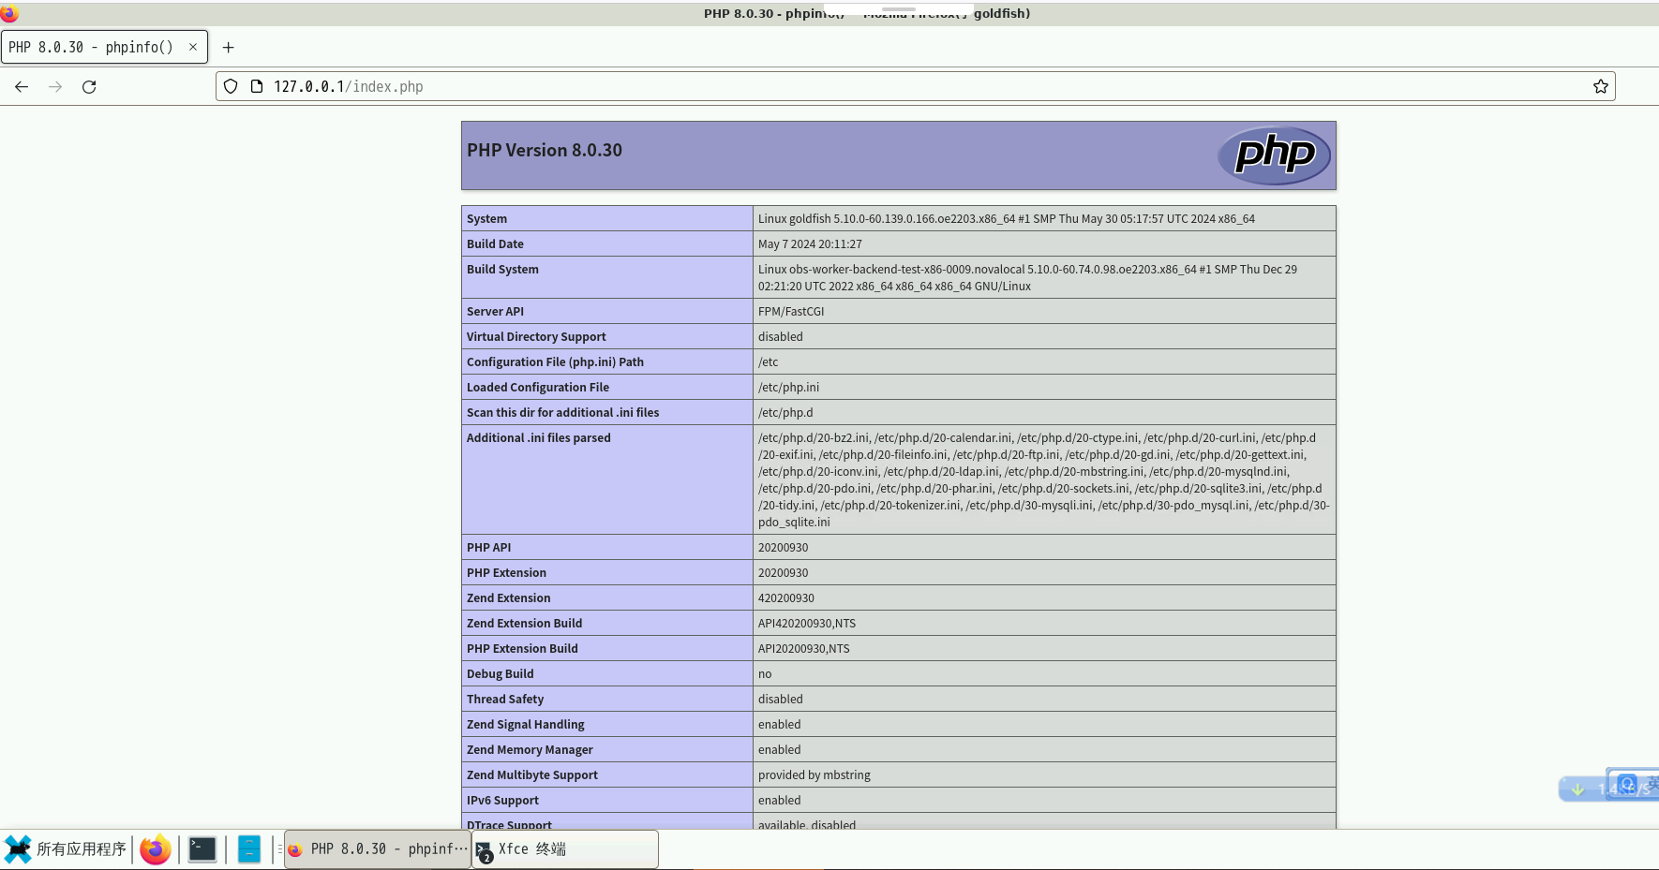Click disabled value for Virtual Directory Support
The height and width of the screenshot is (870, 1659).
(x=781, y=337)
